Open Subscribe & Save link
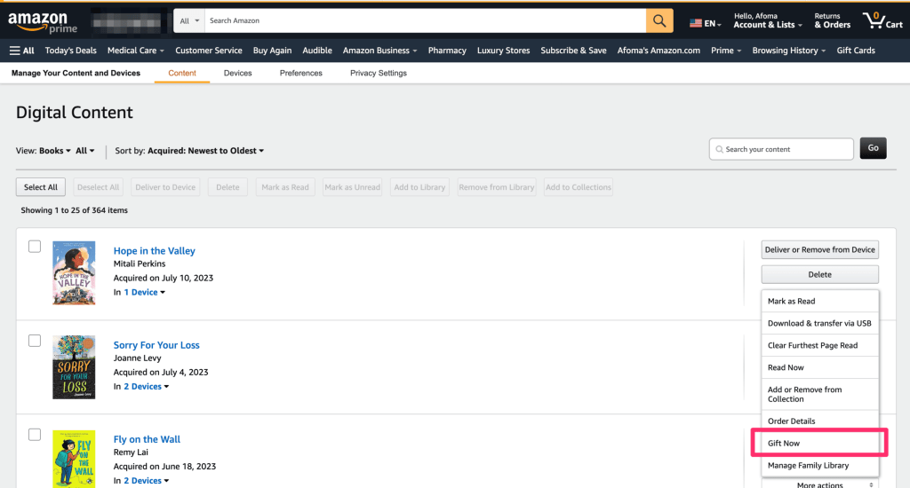Screen dimensions: 910x488 coord(573,51)
